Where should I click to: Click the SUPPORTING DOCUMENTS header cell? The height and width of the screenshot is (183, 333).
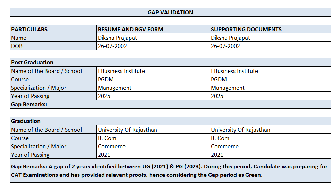pos(246,30)
